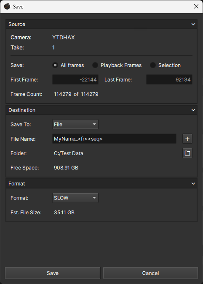203x284 pixels.
Task: Collapse the Destination section chevron
Action: coord(193,110)
